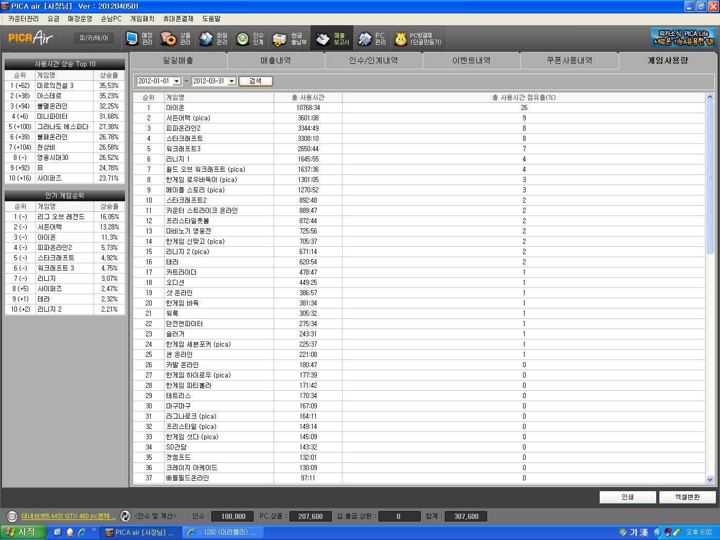Screen dimensions: 720x540
Task: Click the end date field 2012-03-31
Action: [209, 81]
